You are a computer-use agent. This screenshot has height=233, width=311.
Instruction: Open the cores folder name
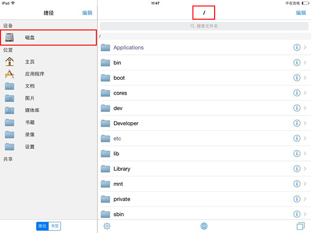(x=120, y=93)
